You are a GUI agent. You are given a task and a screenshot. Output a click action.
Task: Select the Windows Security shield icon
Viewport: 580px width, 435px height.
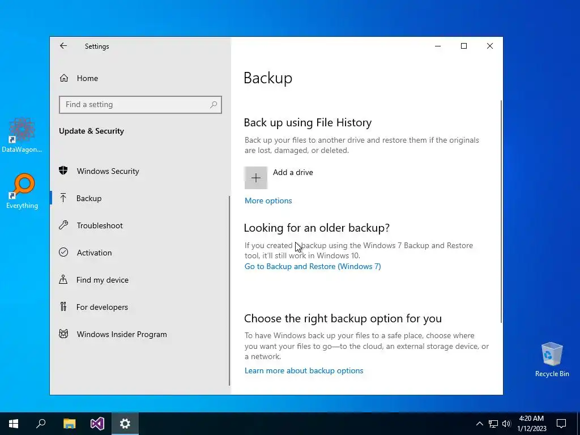tap(63, 170)
